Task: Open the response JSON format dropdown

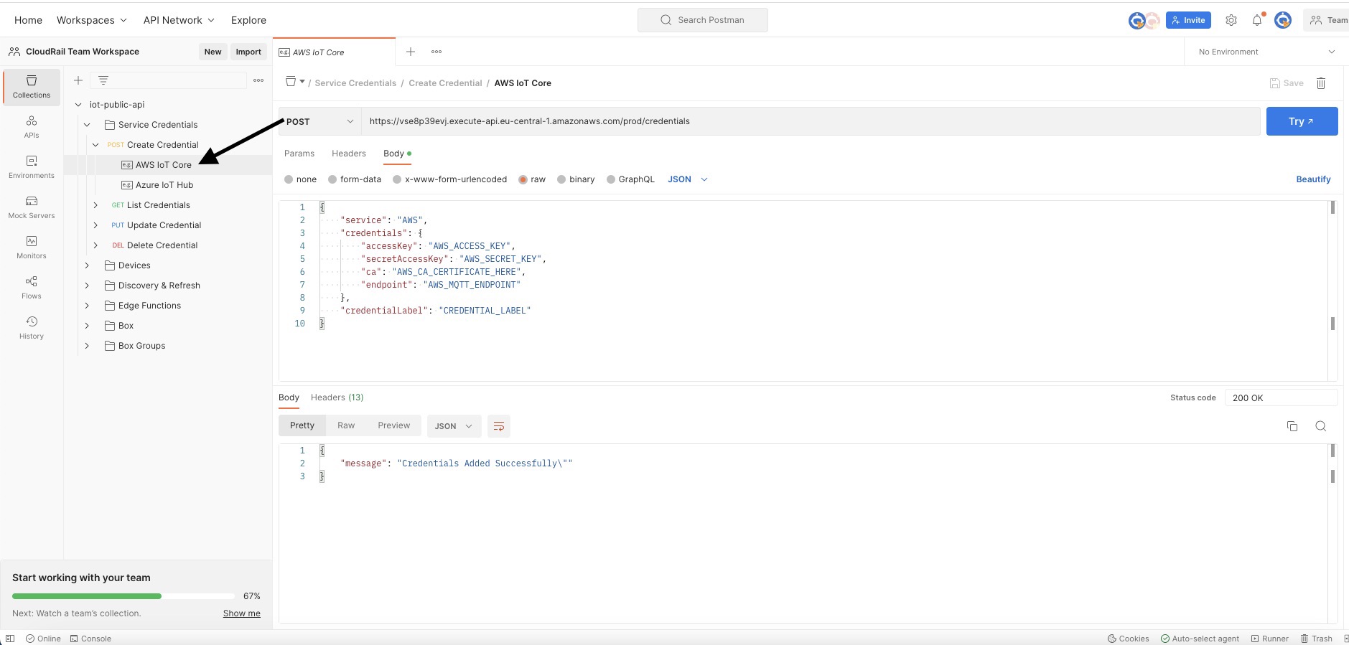Action: [x=454, y=426]
